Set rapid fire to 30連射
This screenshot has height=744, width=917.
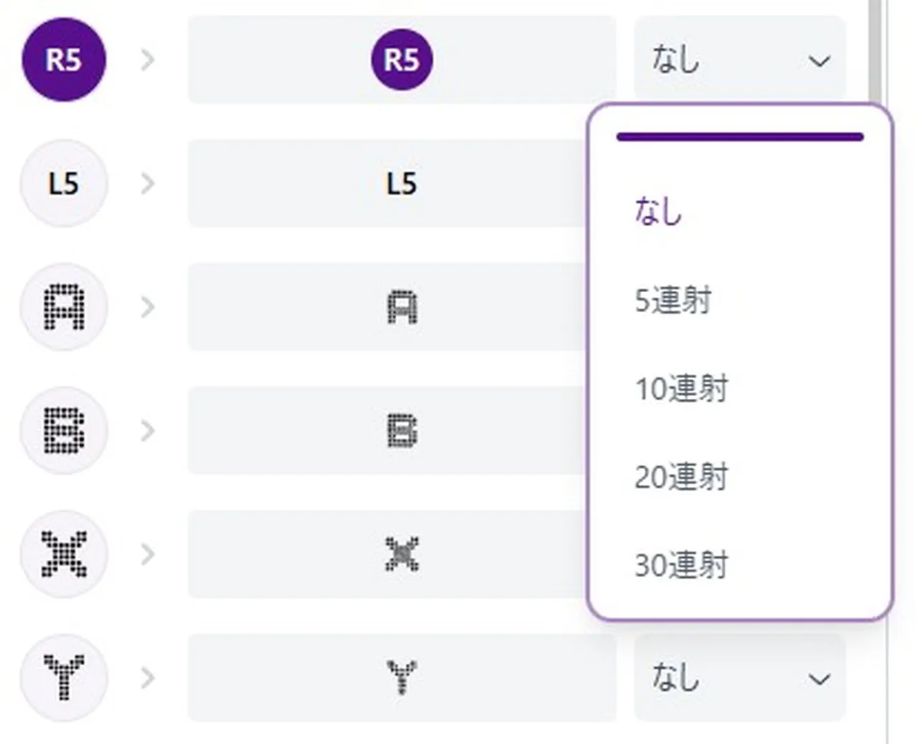[681, 565]
